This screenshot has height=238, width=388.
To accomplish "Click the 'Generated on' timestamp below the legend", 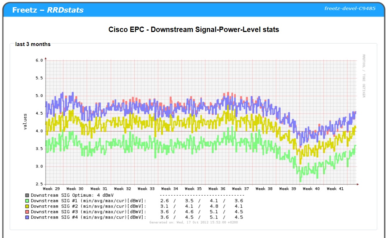I will [193, 223].
